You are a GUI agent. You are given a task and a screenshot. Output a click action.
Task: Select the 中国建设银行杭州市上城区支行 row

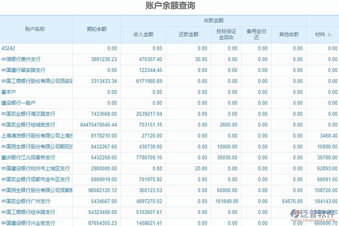click(x=36, y=168)
